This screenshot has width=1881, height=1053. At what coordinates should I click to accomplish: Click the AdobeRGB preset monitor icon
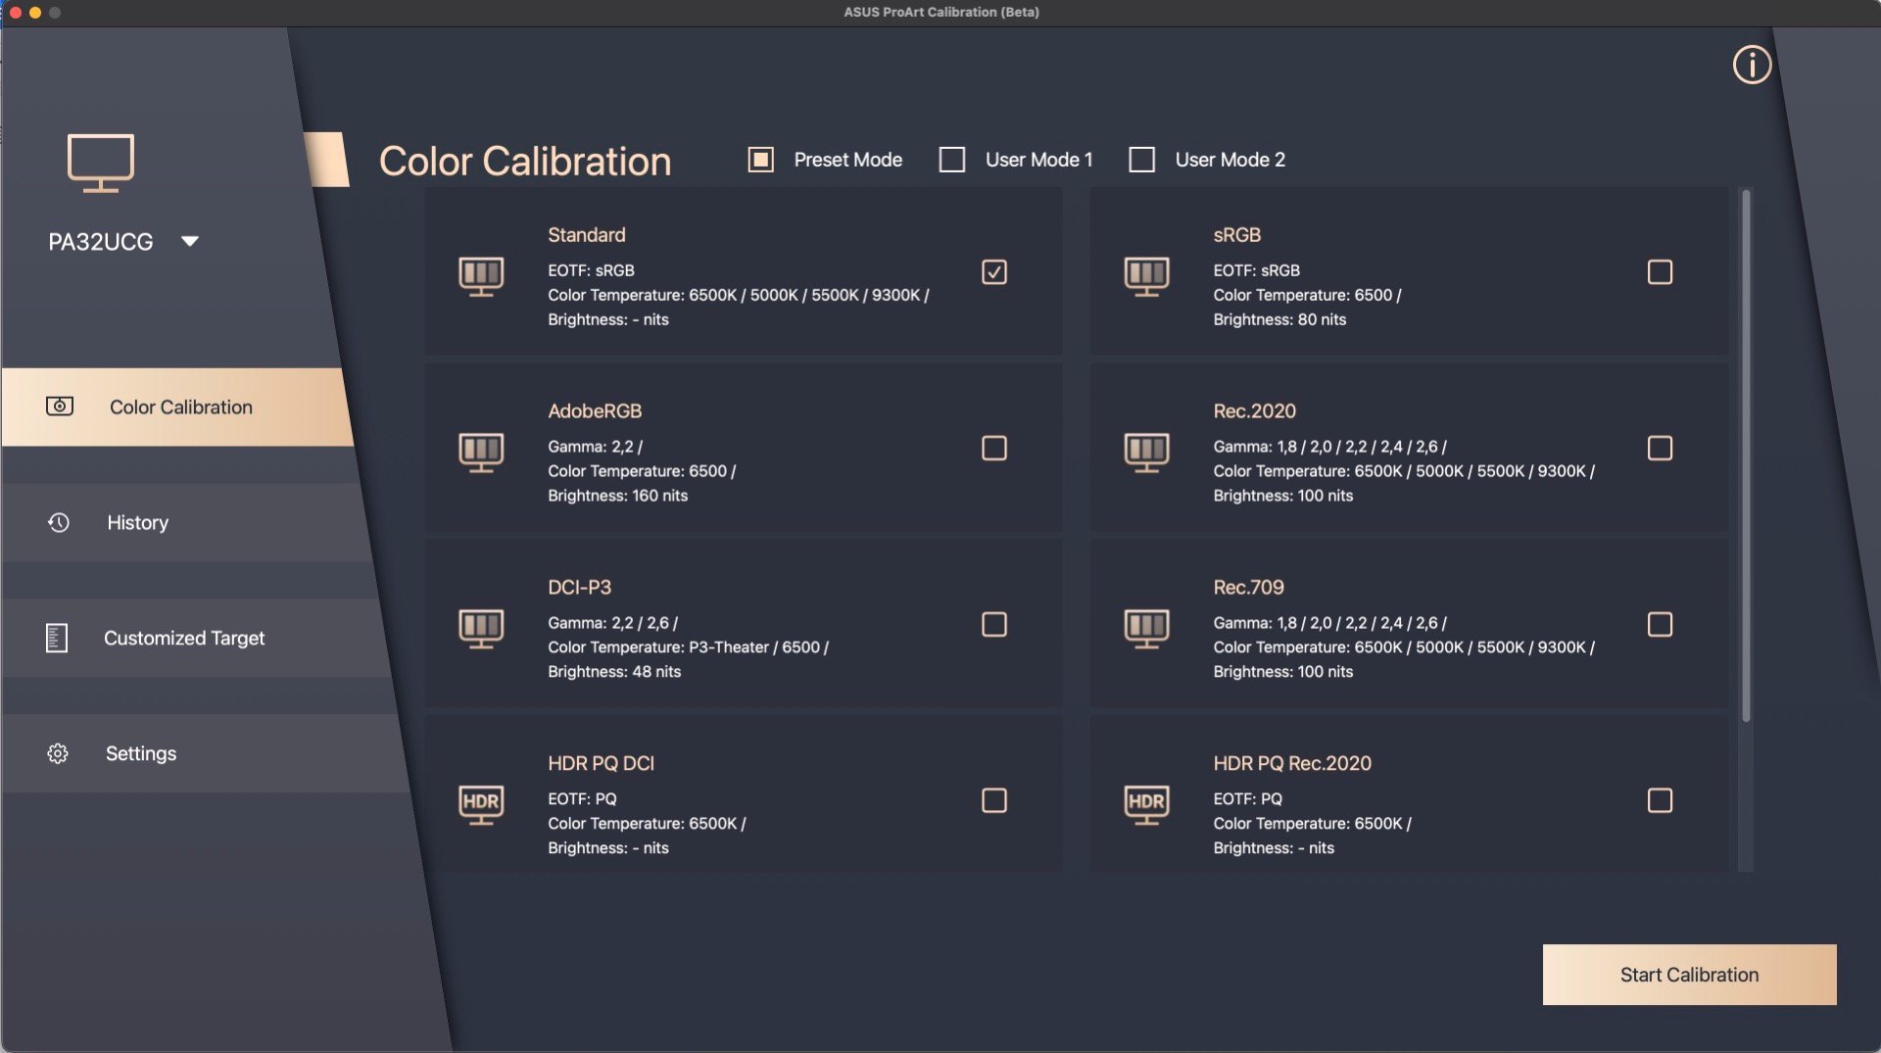[481, 453]
